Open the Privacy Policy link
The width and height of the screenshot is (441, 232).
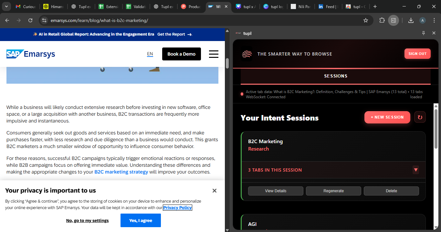tap(177, 208)
